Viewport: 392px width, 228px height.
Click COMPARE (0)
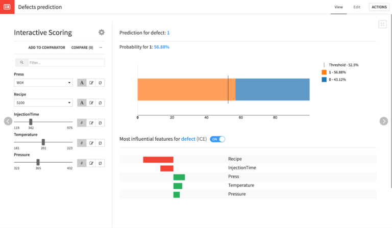[x=82, y=47]
